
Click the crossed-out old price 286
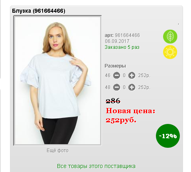tap(113, 101)
